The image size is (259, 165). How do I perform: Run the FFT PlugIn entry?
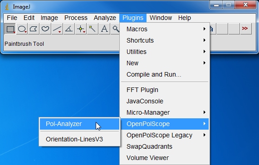point(165,90)
